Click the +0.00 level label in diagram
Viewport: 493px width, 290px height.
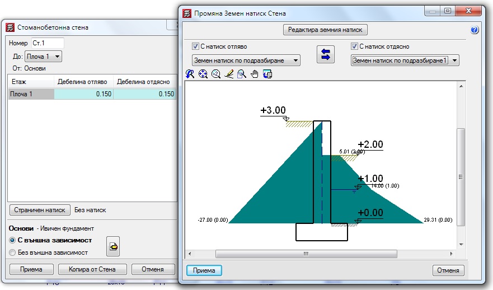(x=370, y=213)
